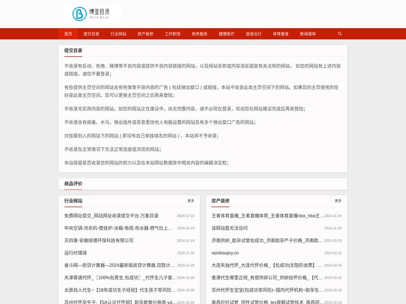Open the 济南供卵_助孕试管包成功 listing link
This screenshot has height=304, width=406.
267,240
